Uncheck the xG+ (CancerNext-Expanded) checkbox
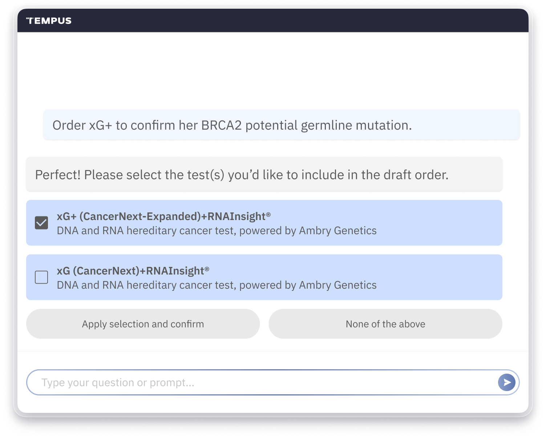 (41, 223)
